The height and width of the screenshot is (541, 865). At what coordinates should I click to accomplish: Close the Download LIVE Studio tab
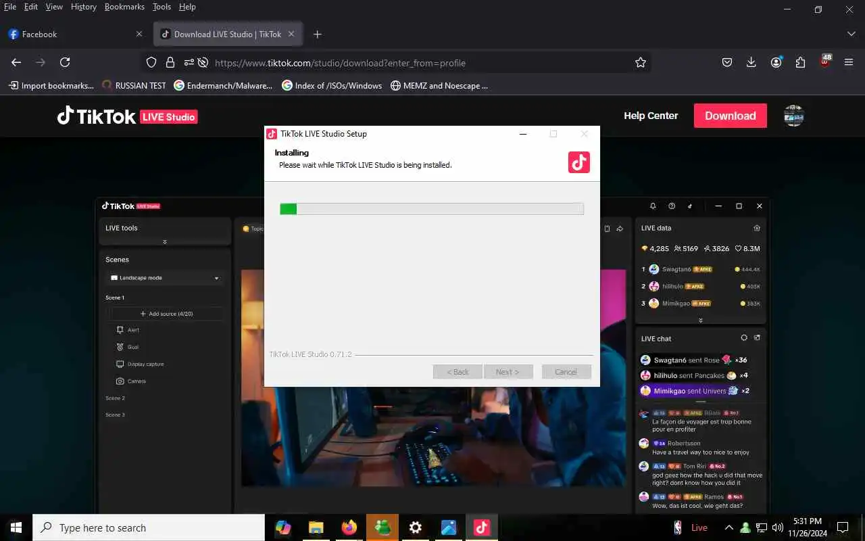(291, 34)
